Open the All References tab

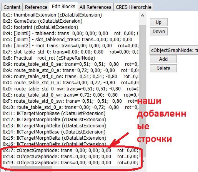click(95, 7)
